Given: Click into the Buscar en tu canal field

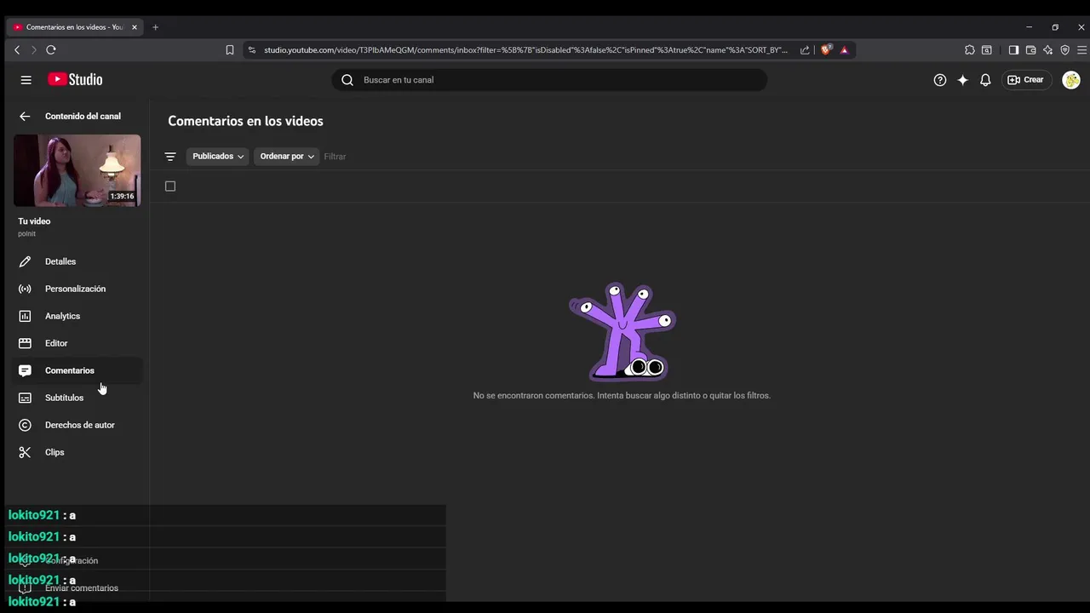Looking at the screenshot, I should 549,80.
